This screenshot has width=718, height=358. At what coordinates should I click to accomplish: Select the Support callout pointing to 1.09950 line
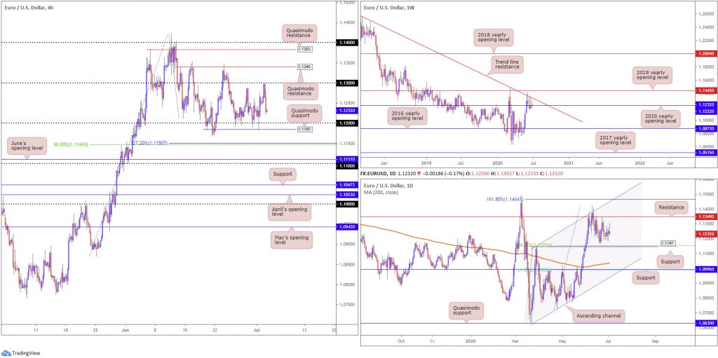click(645, 277)
